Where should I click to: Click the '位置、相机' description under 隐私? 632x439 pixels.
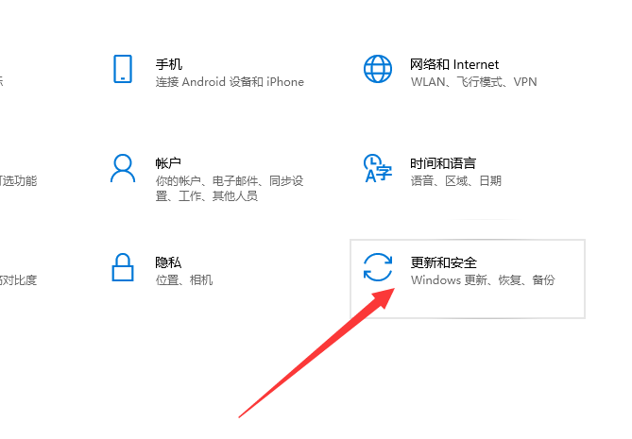pos(184,279)
